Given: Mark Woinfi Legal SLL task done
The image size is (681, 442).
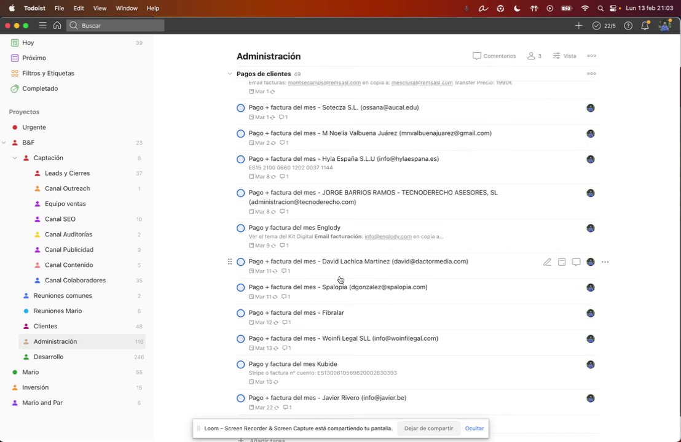Looking at the screenshot, I should (240, 339).
